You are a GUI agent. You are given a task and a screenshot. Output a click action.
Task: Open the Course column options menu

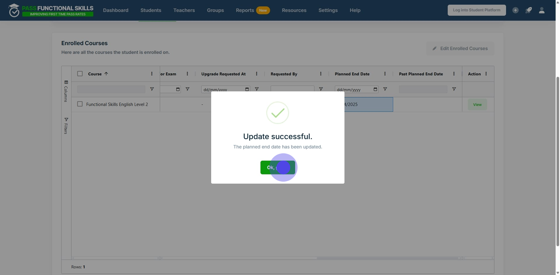(x=152, y=74)
